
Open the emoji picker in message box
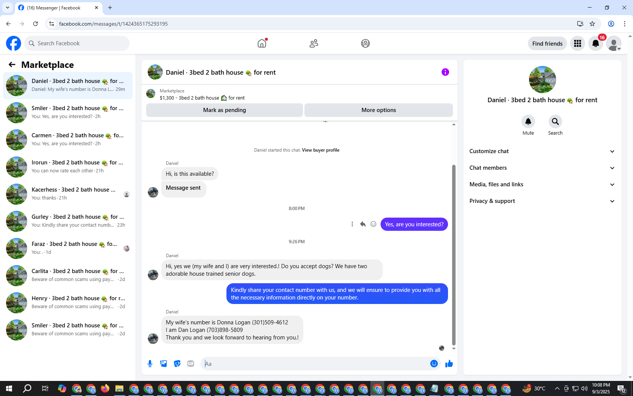434,364
